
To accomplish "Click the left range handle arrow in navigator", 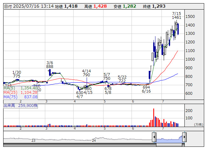I will tap(154, 138).
